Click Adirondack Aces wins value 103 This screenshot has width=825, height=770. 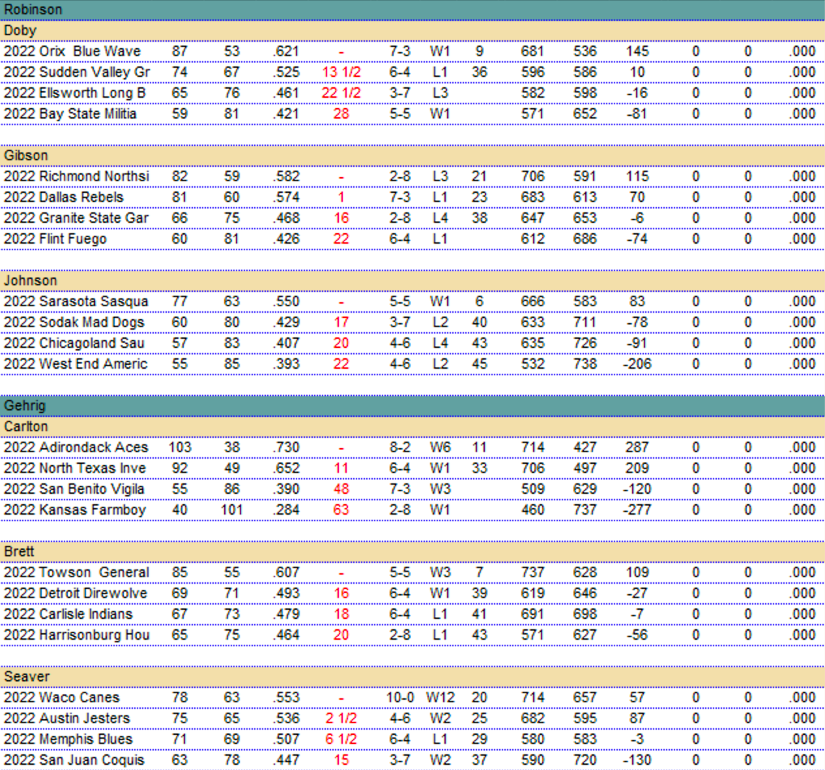[x=180, y=448]
